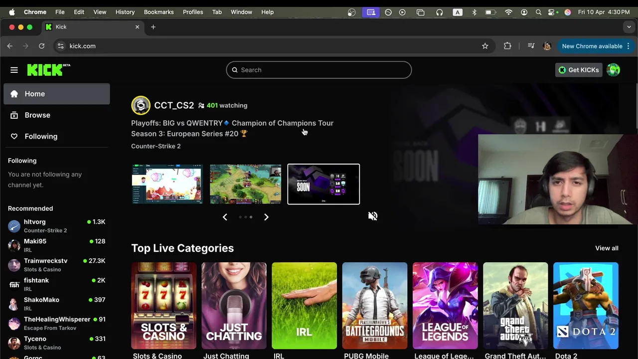Open recommended channel Tyceno
The image size is (638, 359).
(x=56, y=343)
